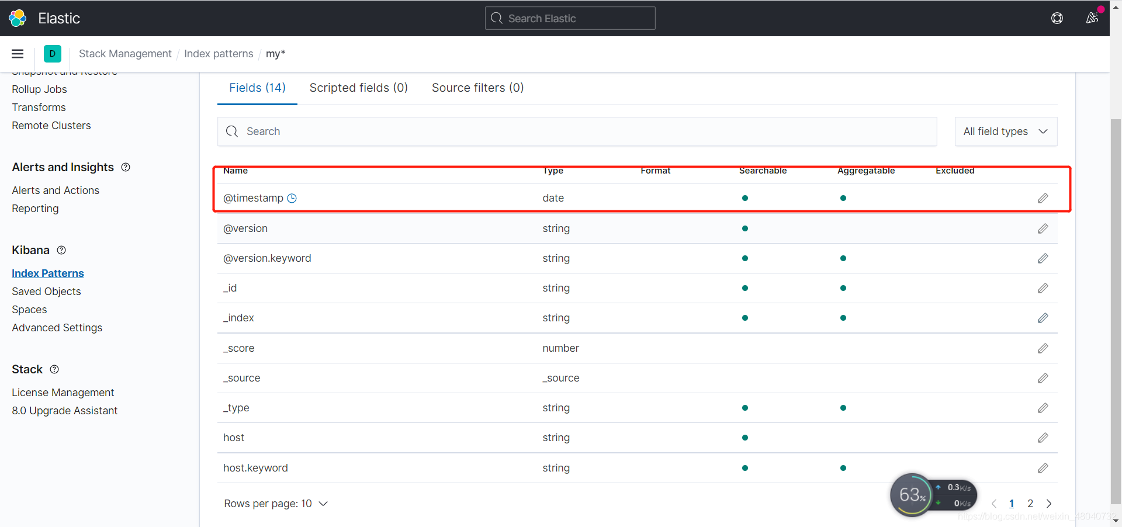Edit the host field
The image size is (1122, 527).
[x=1043, y=438]
